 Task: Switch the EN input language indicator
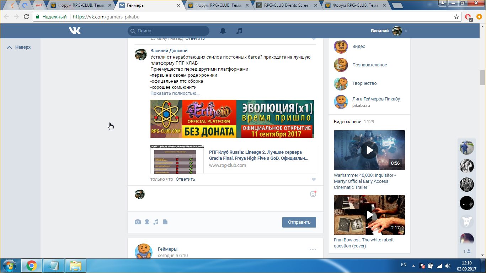click(404, 265)
